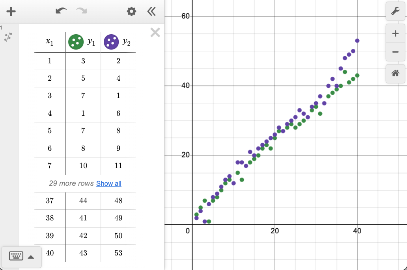
Task: Toggle visibility of purple y2 points
Action: [111, 42]
